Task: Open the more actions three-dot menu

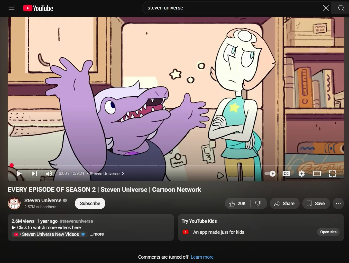Action: [338, 203]
